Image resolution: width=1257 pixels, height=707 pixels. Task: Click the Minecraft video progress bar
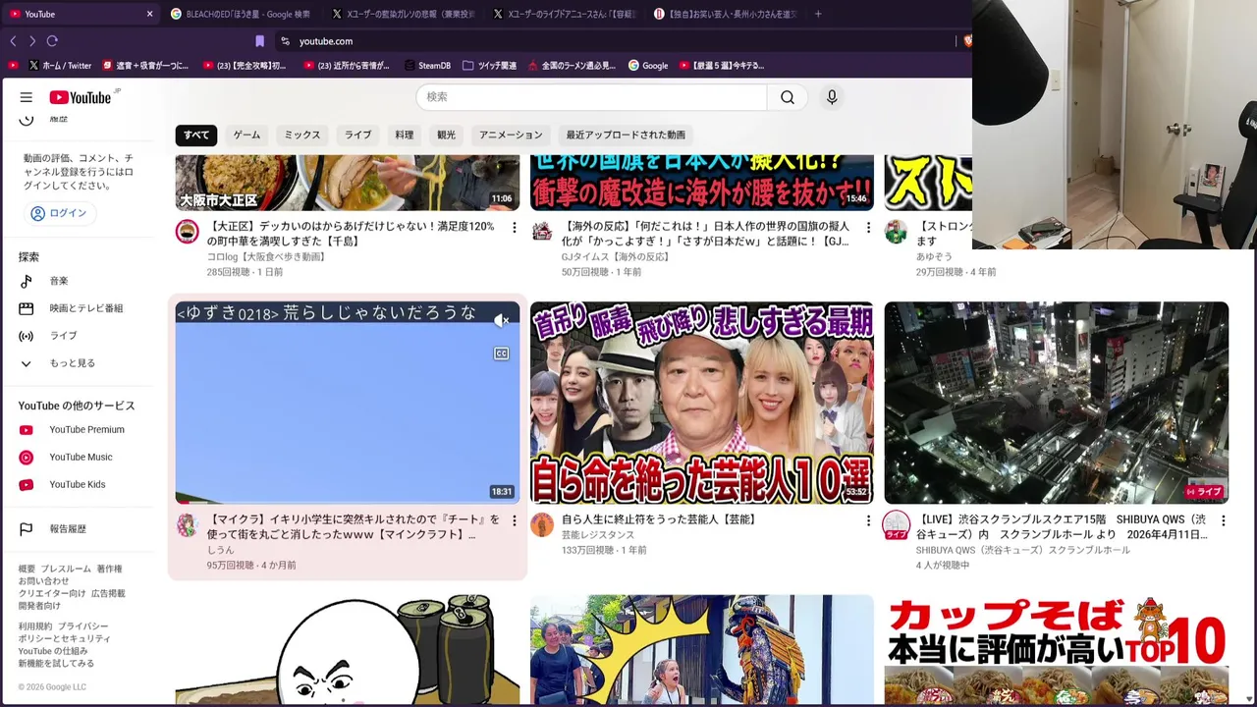pos(348,502)
